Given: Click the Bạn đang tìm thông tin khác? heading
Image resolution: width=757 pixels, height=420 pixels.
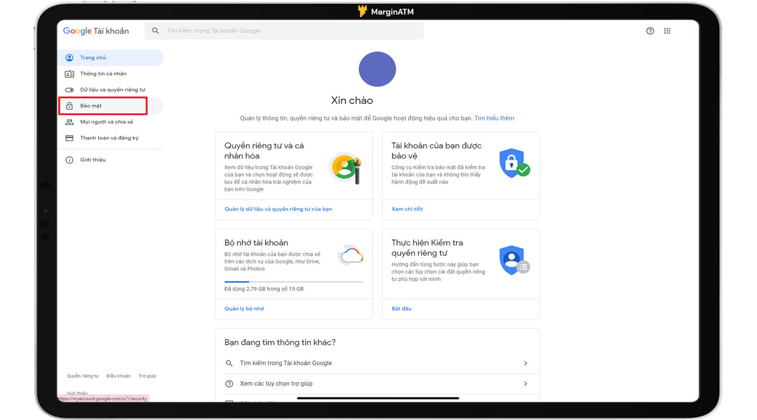Looking at the screenshot, I should 280,342.
